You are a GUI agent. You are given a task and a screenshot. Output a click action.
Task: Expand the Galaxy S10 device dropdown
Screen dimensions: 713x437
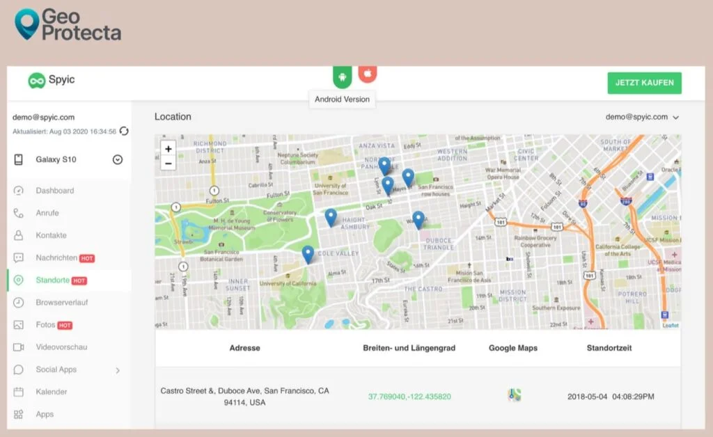[117, 159]
